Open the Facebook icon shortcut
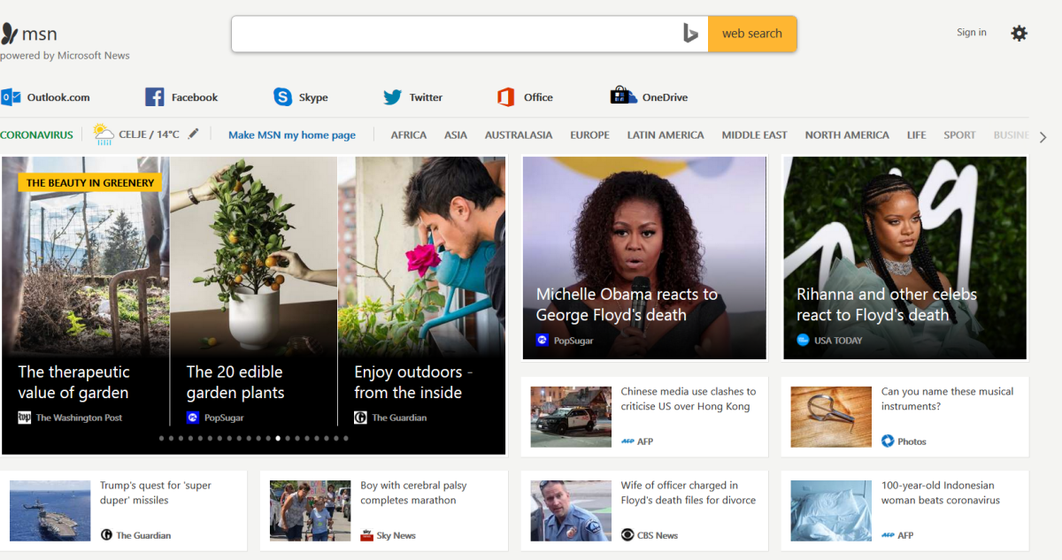 coord(155,97)
